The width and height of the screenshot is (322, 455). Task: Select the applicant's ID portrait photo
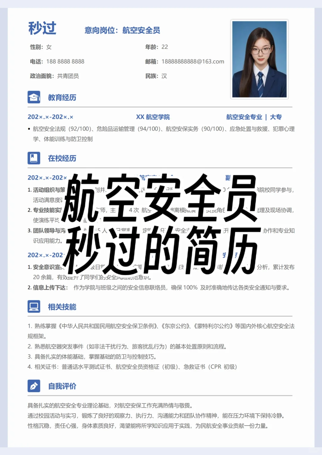[x=259, y=59]
